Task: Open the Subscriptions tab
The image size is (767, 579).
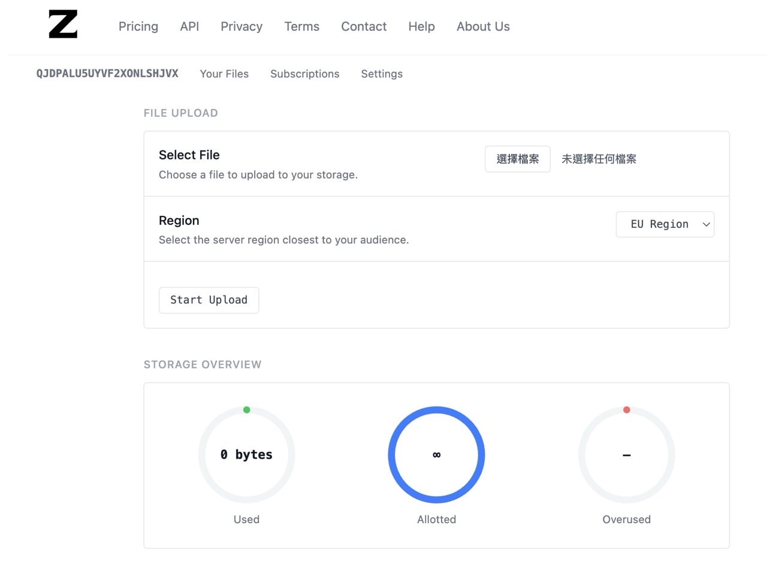Action: click(x=304, y=74)
